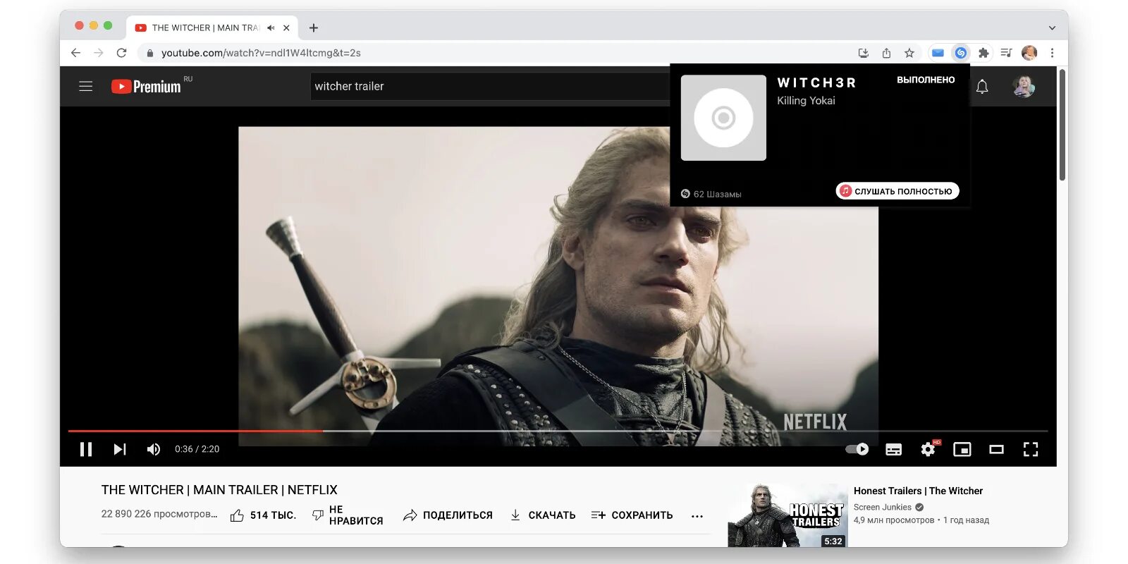Open media controls icon in Chrome toolbar
Viewport: 1128px width, 564px height.
pyautogui.click(x=1006, y=53)
